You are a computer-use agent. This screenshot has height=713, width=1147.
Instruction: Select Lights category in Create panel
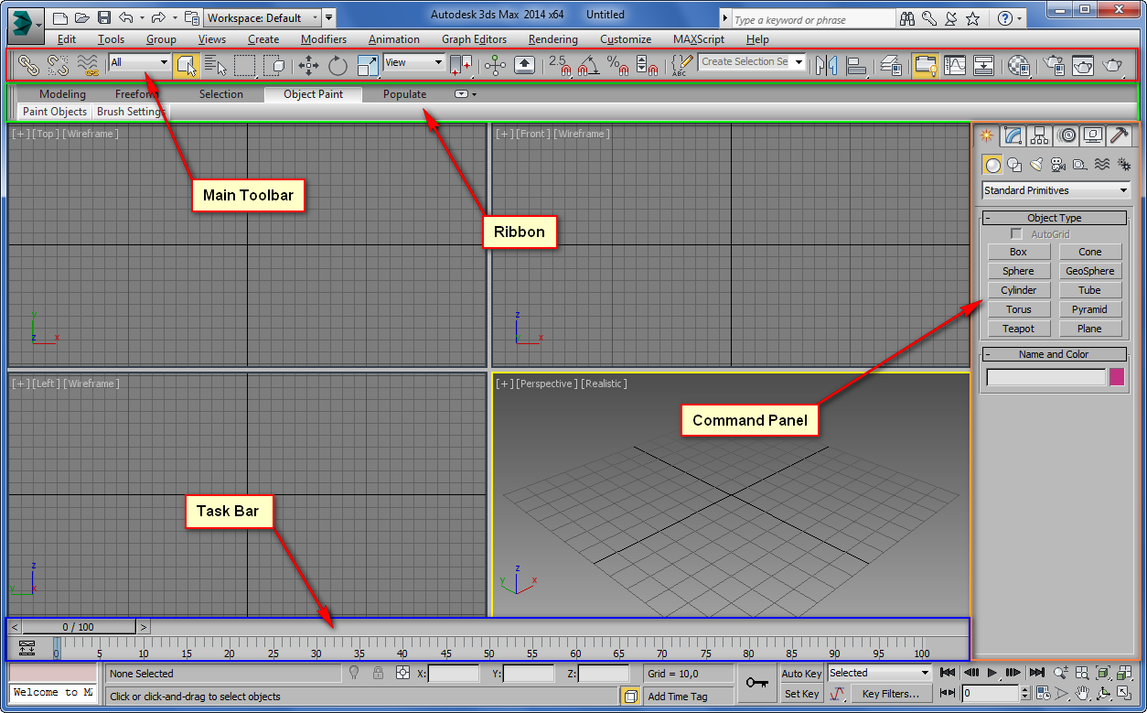coord(1036,165)
